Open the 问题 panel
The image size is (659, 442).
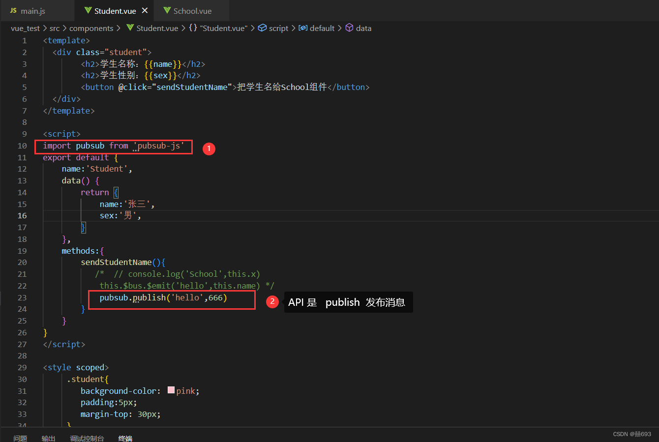(x=20, y=438)
